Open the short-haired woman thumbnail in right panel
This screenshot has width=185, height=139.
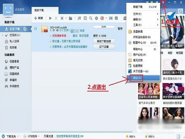[x=173, y=67]
